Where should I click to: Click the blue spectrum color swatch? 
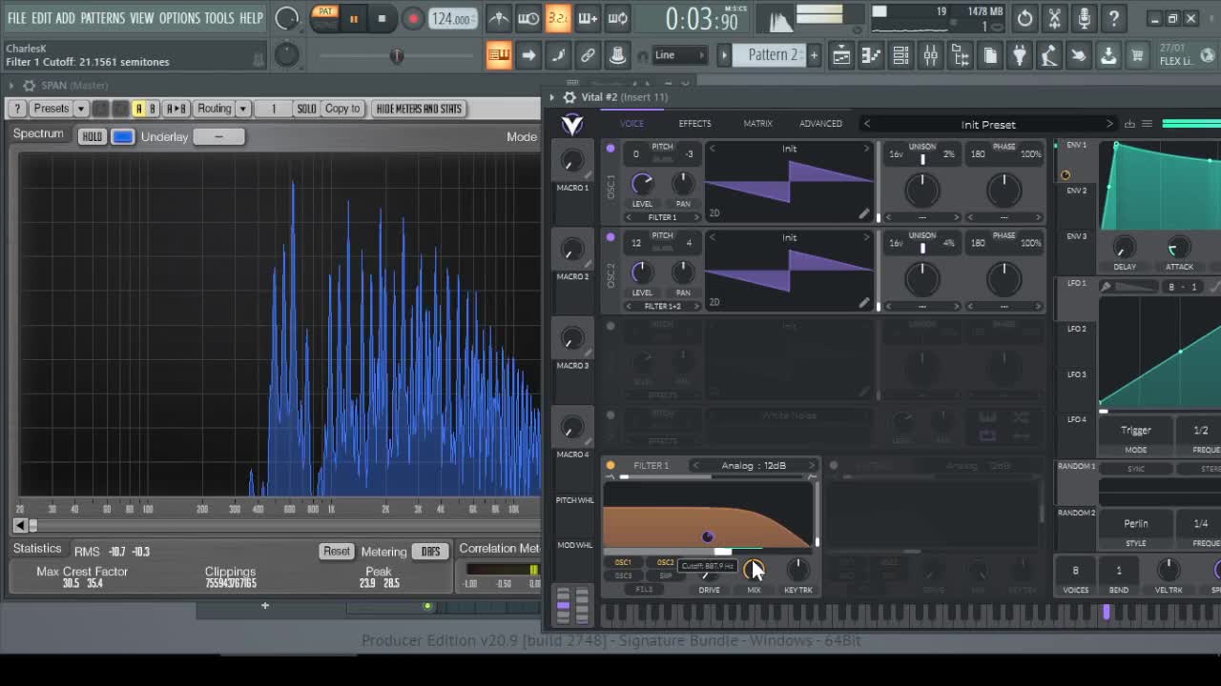click(x=123, y=137)
